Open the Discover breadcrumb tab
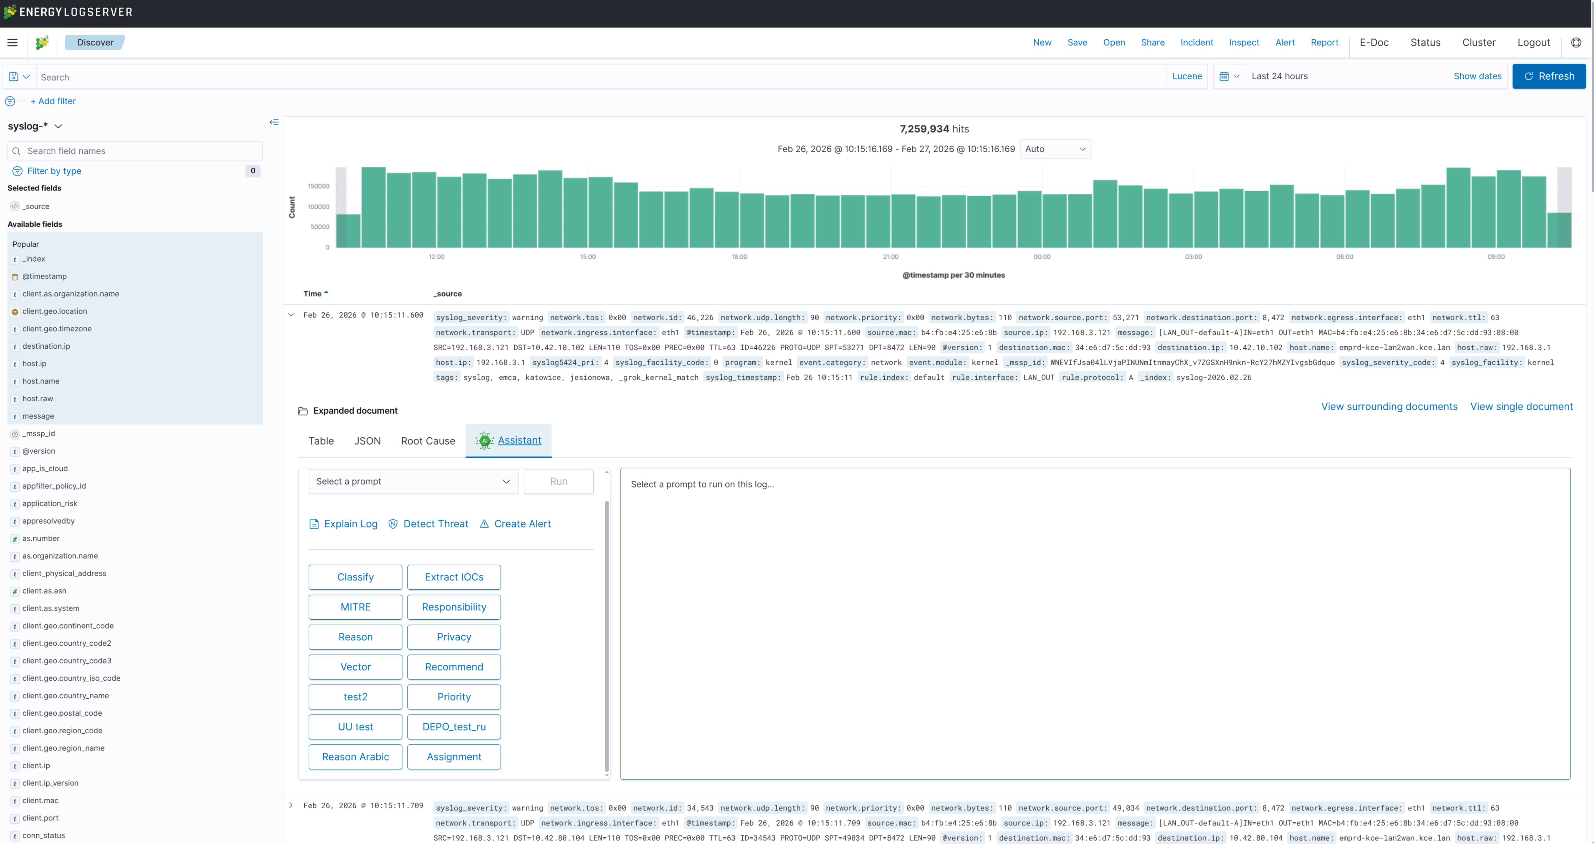Image resolution: width=1594 pixels, height=844 pixels. point(95,43)
